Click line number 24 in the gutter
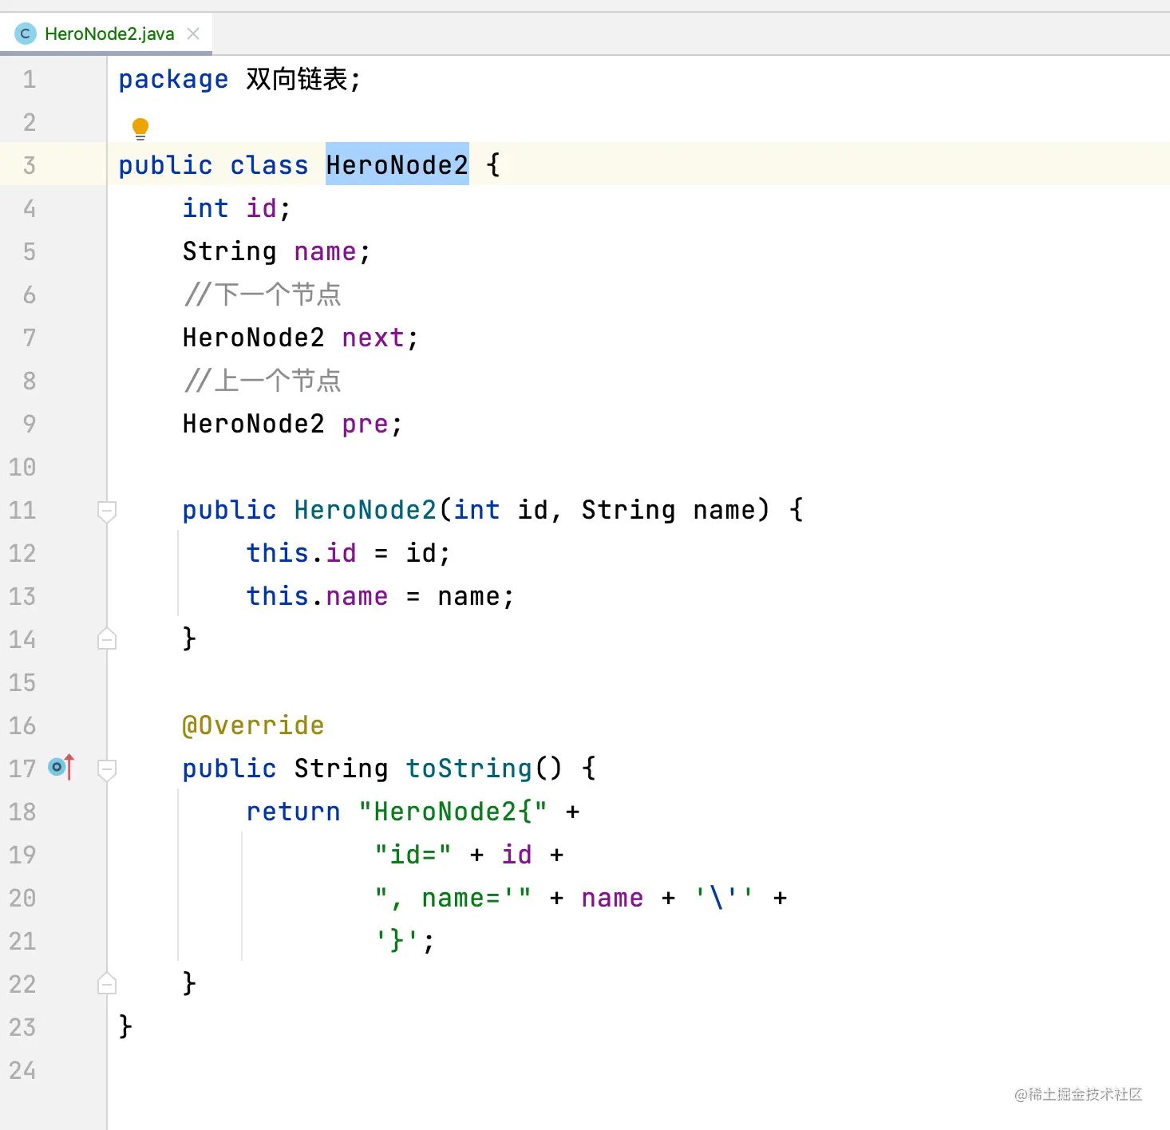This screenshot has height=1130, width=1170. (x=22, y=1070)
